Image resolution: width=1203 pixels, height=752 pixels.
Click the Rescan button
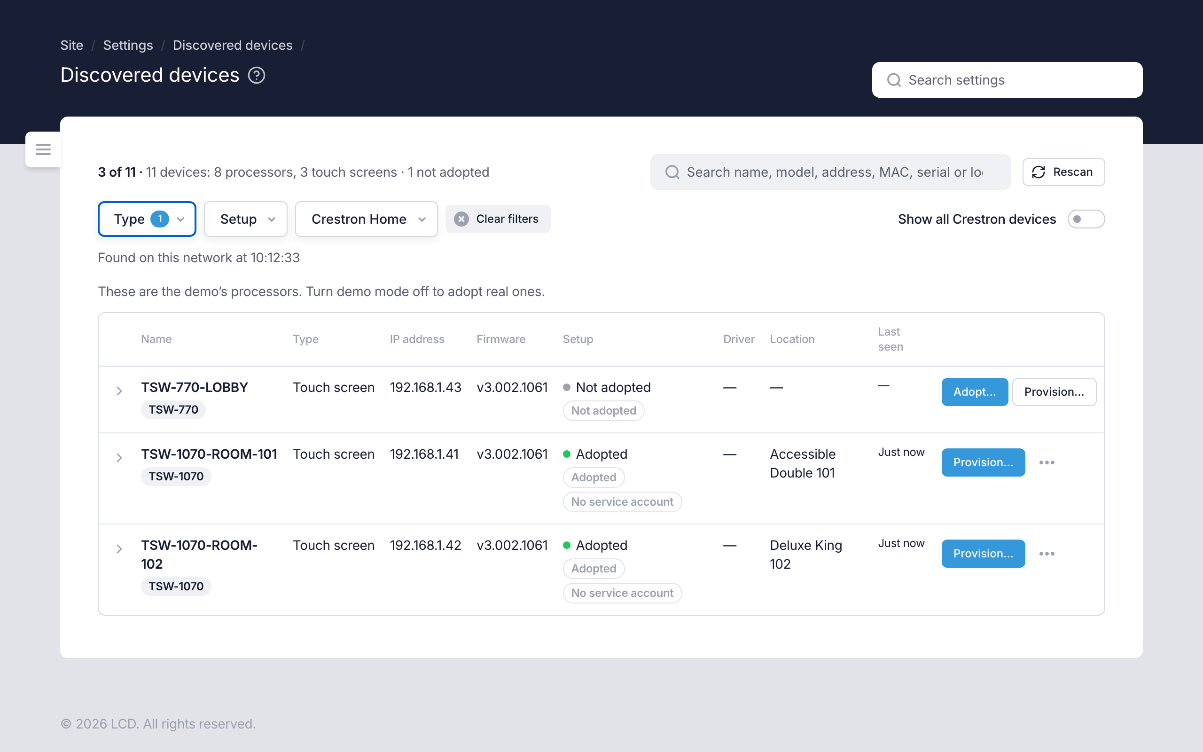[1063, 172]
